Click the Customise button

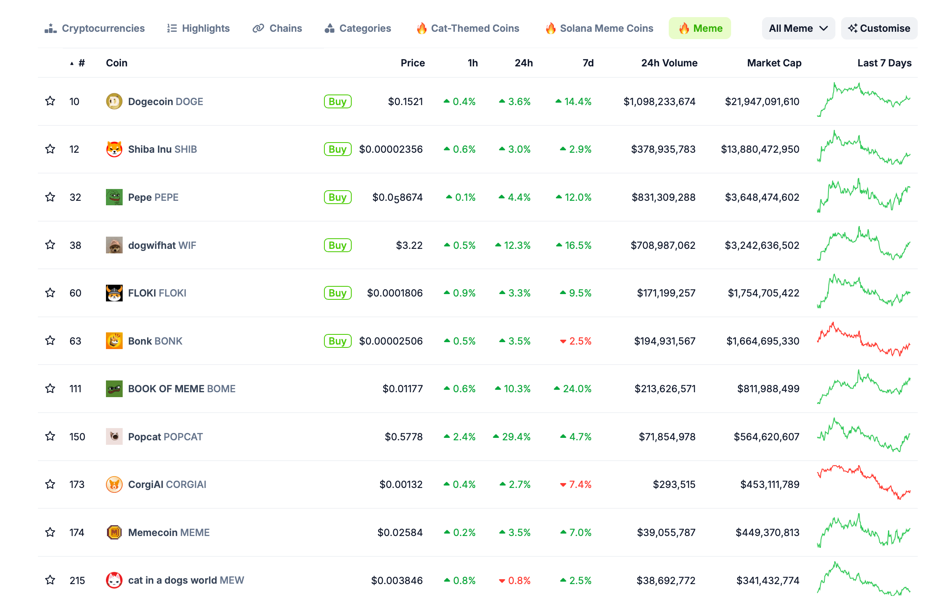point(879,29)
